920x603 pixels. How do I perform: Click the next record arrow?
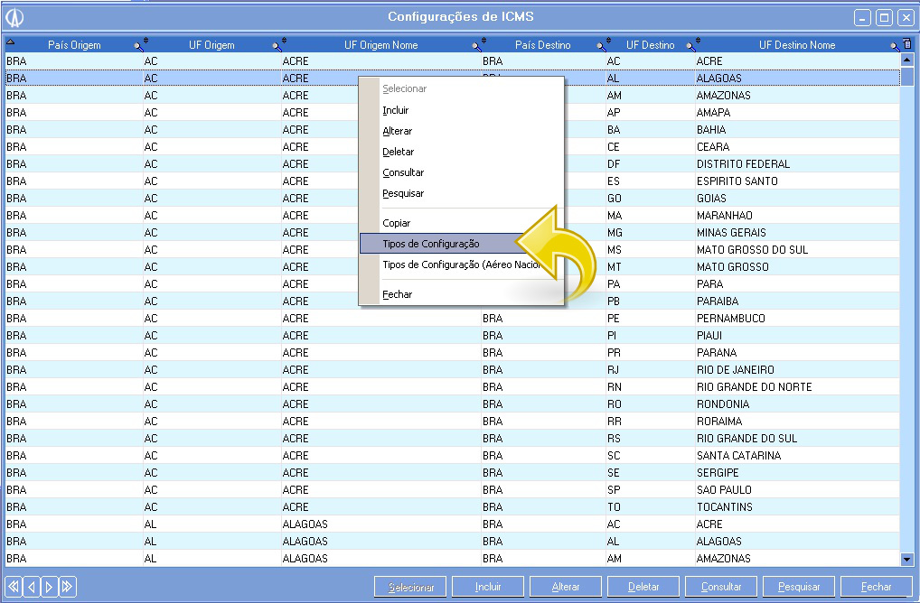click(50, 587)
